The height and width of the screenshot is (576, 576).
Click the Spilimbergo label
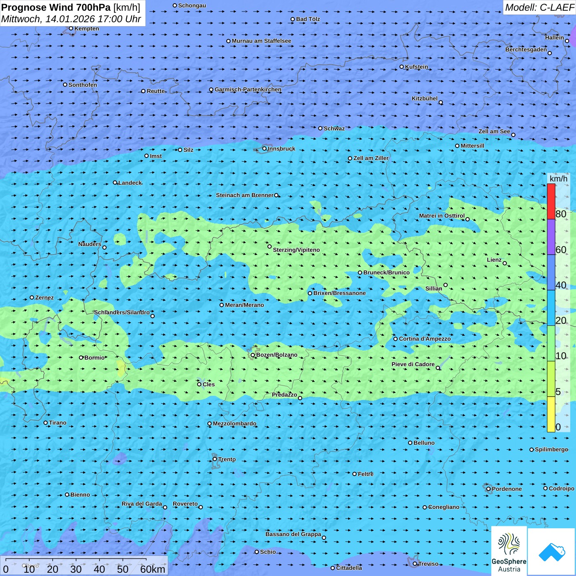551,449
